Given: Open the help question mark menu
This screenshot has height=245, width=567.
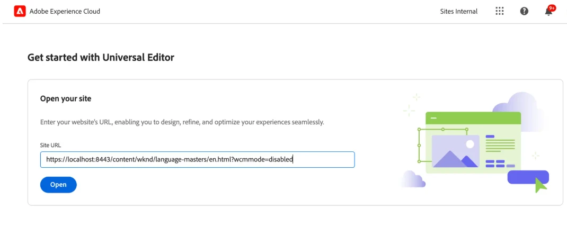Looking at the screenshot, I should click(x=524, y=11).
